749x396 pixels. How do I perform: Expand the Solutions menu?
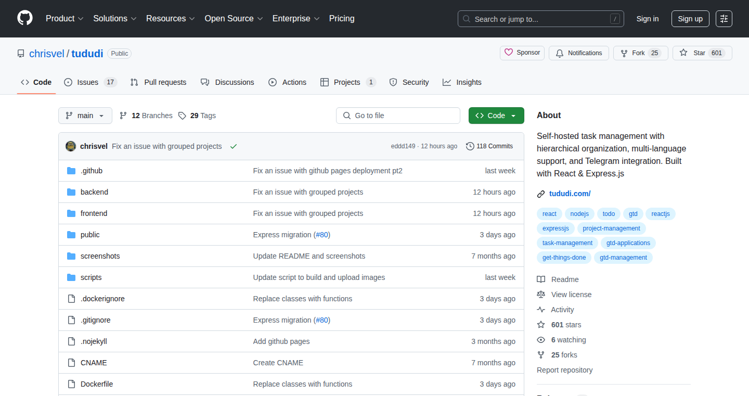click(x=115, y=19)
